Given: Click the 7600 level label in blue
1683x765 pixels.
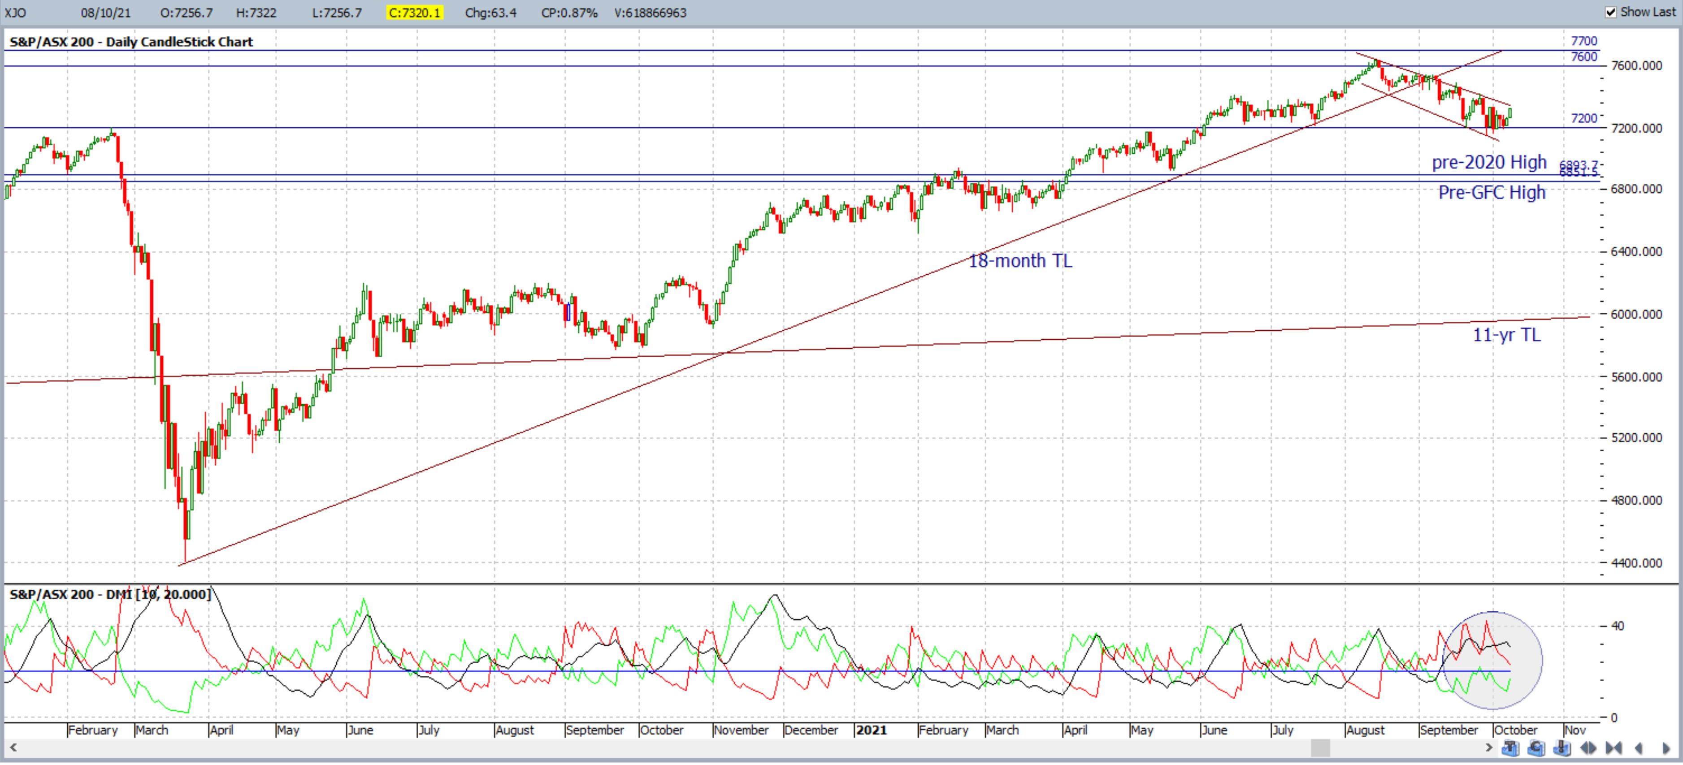Looking at the screenshot, I should click(1583, 57).
